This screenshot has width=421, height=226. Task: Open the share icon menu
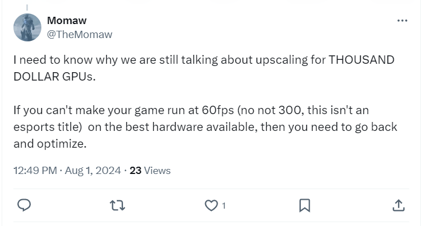398,205
